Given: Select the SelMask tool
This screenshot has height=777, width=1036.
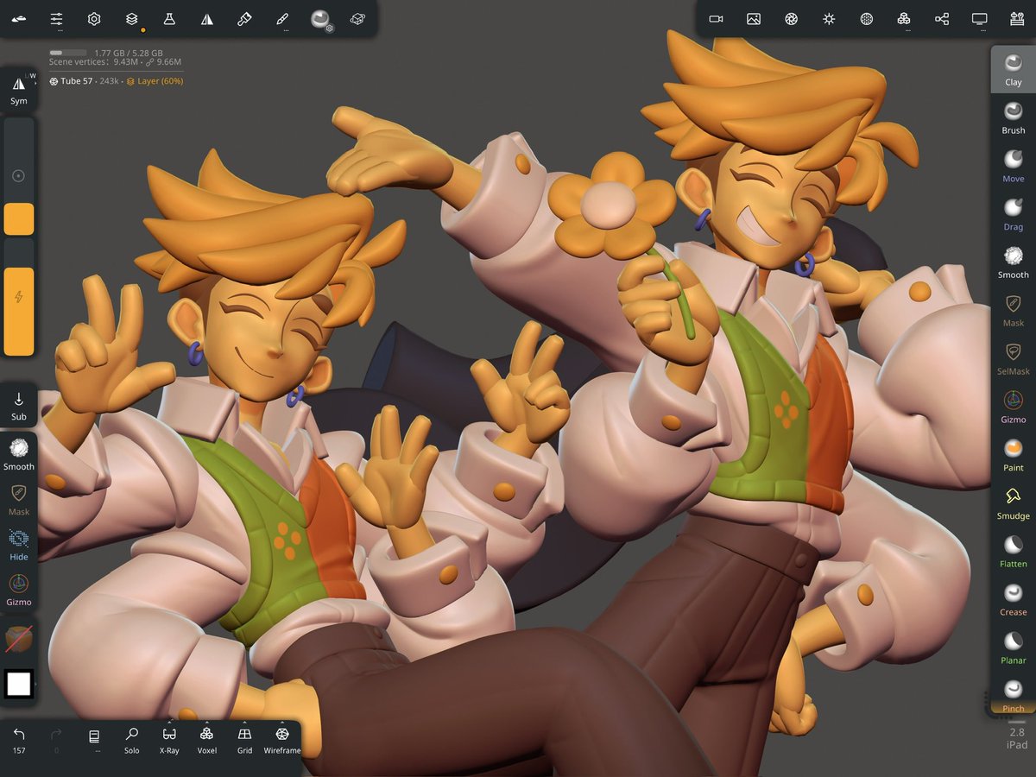Looking at the screenshot, I should pyautogui.click(x=1013, y=358).
